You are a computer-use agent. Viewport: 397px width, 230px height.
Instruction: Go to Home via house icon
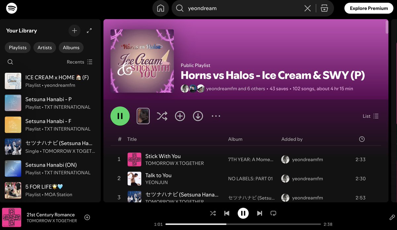(160, 8)
